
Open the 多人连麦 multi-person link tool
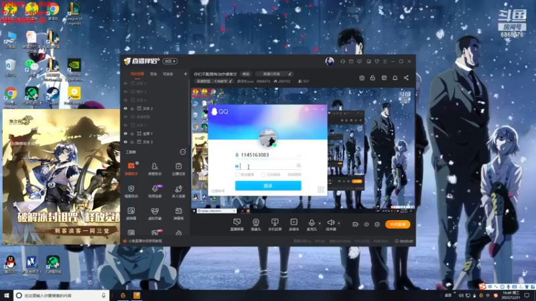click(178, 191)
